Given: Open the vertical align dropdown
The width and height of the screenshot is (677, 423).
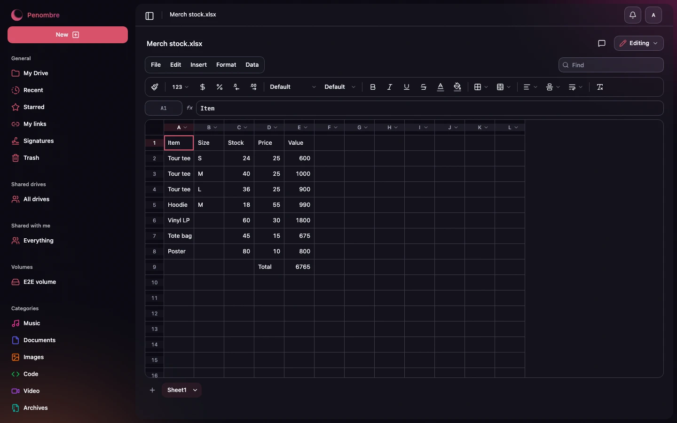Looking at the screenshot, I should (553, 87).
